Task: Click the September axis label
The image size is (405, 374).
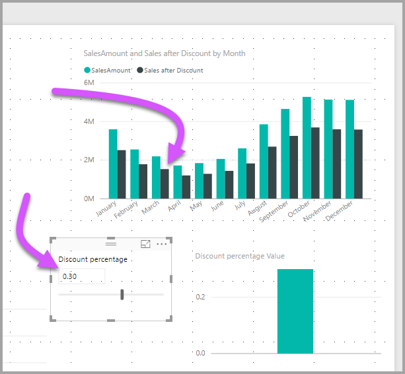Action: tap(274, 212)
